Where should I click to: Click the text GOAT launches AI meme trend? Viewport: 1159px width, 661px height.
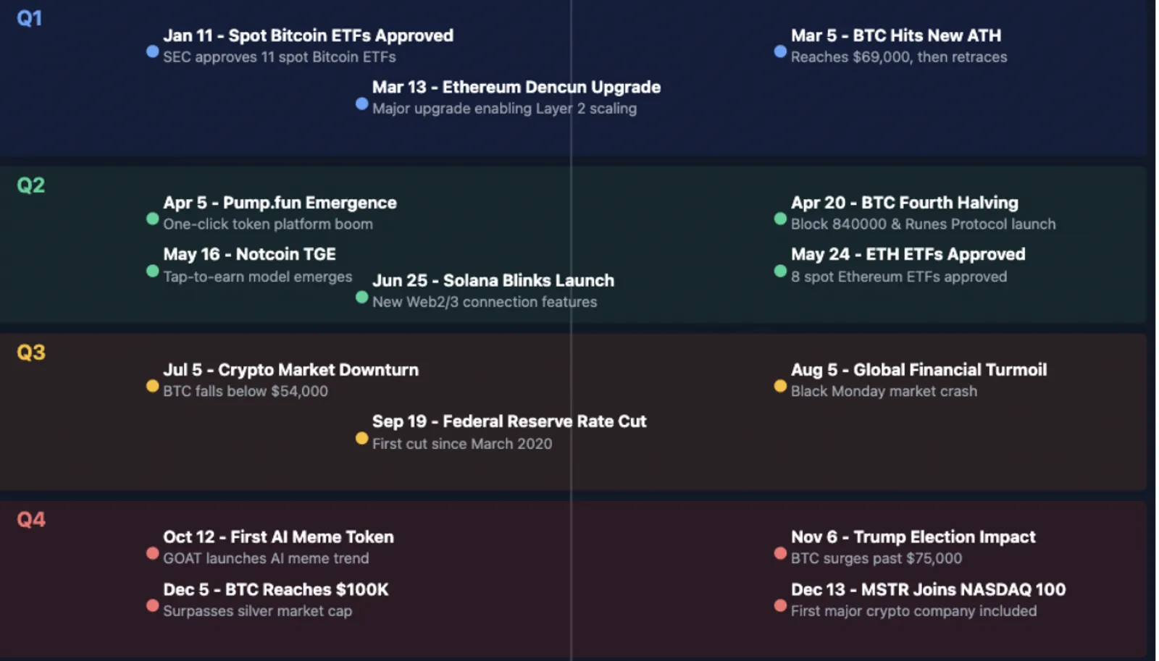(266, 558)
